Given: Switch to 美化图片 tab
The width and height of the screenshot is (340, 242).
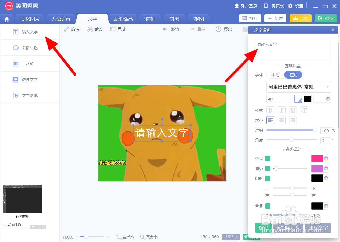Looking at the screenshot, I should tap(30, 19).
